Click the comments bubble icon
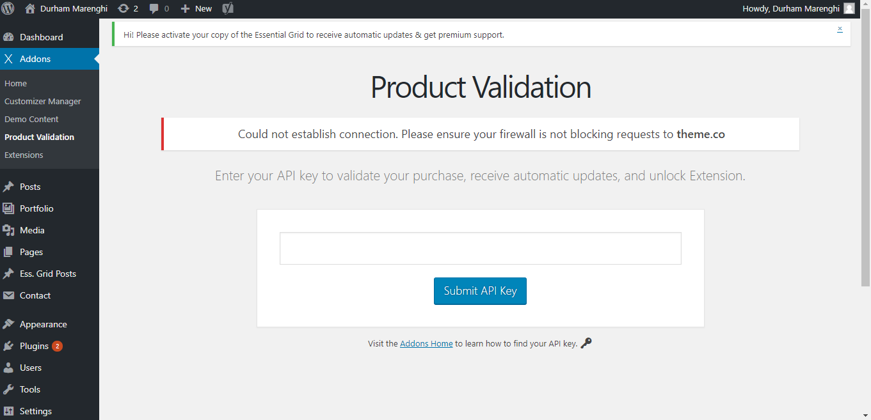The height and width of the screenshot is (420, 871). pos(154,8)
